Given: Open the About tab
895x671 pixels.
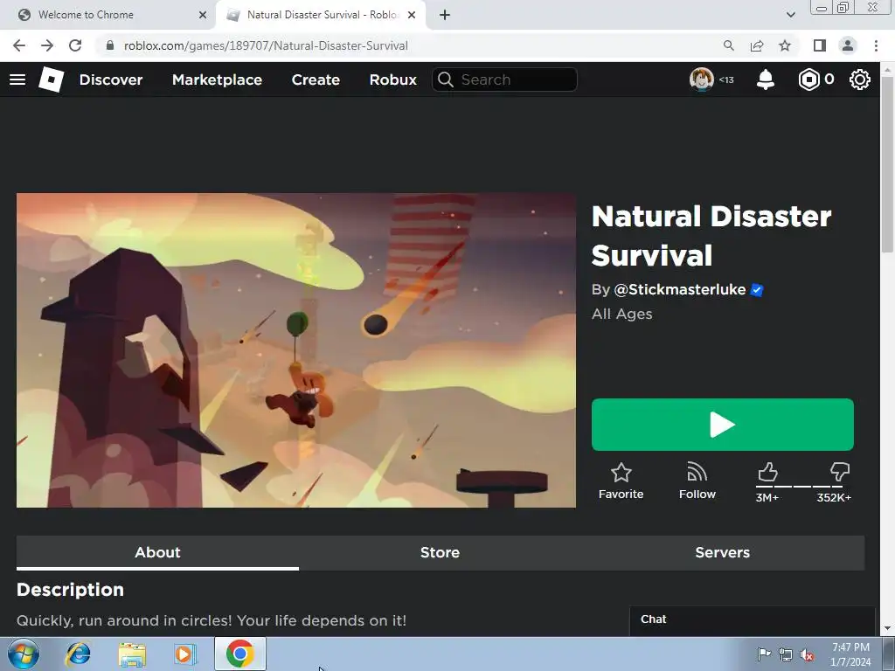Looking at the screenshot, I should click(x=157, y=552).
